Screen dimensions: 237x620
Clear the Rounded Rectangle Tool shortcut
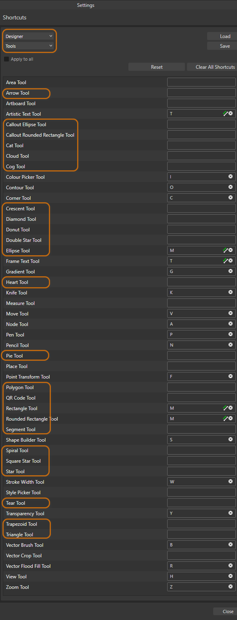point(231,419)
